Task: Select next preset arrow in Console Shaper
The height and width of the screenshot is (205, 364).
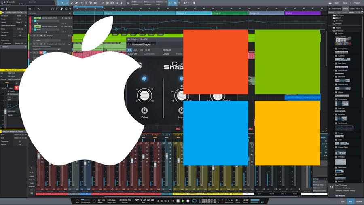Action: click(x=149, y=50)
